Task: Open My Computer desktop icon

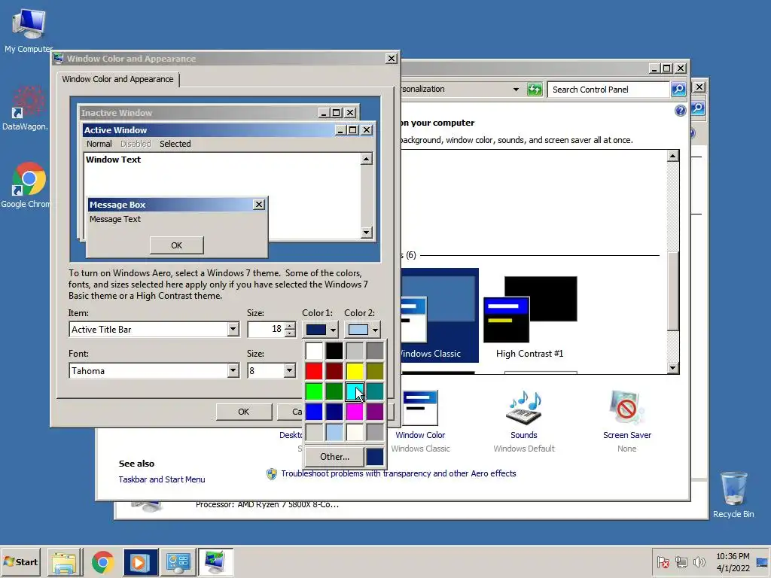Action: click(28, 30)
